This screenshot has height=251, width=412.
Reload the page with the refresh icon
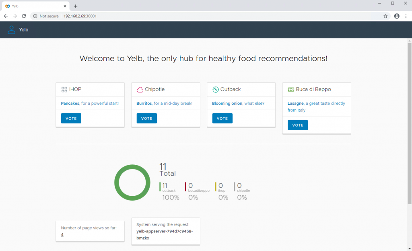[24, 16]
